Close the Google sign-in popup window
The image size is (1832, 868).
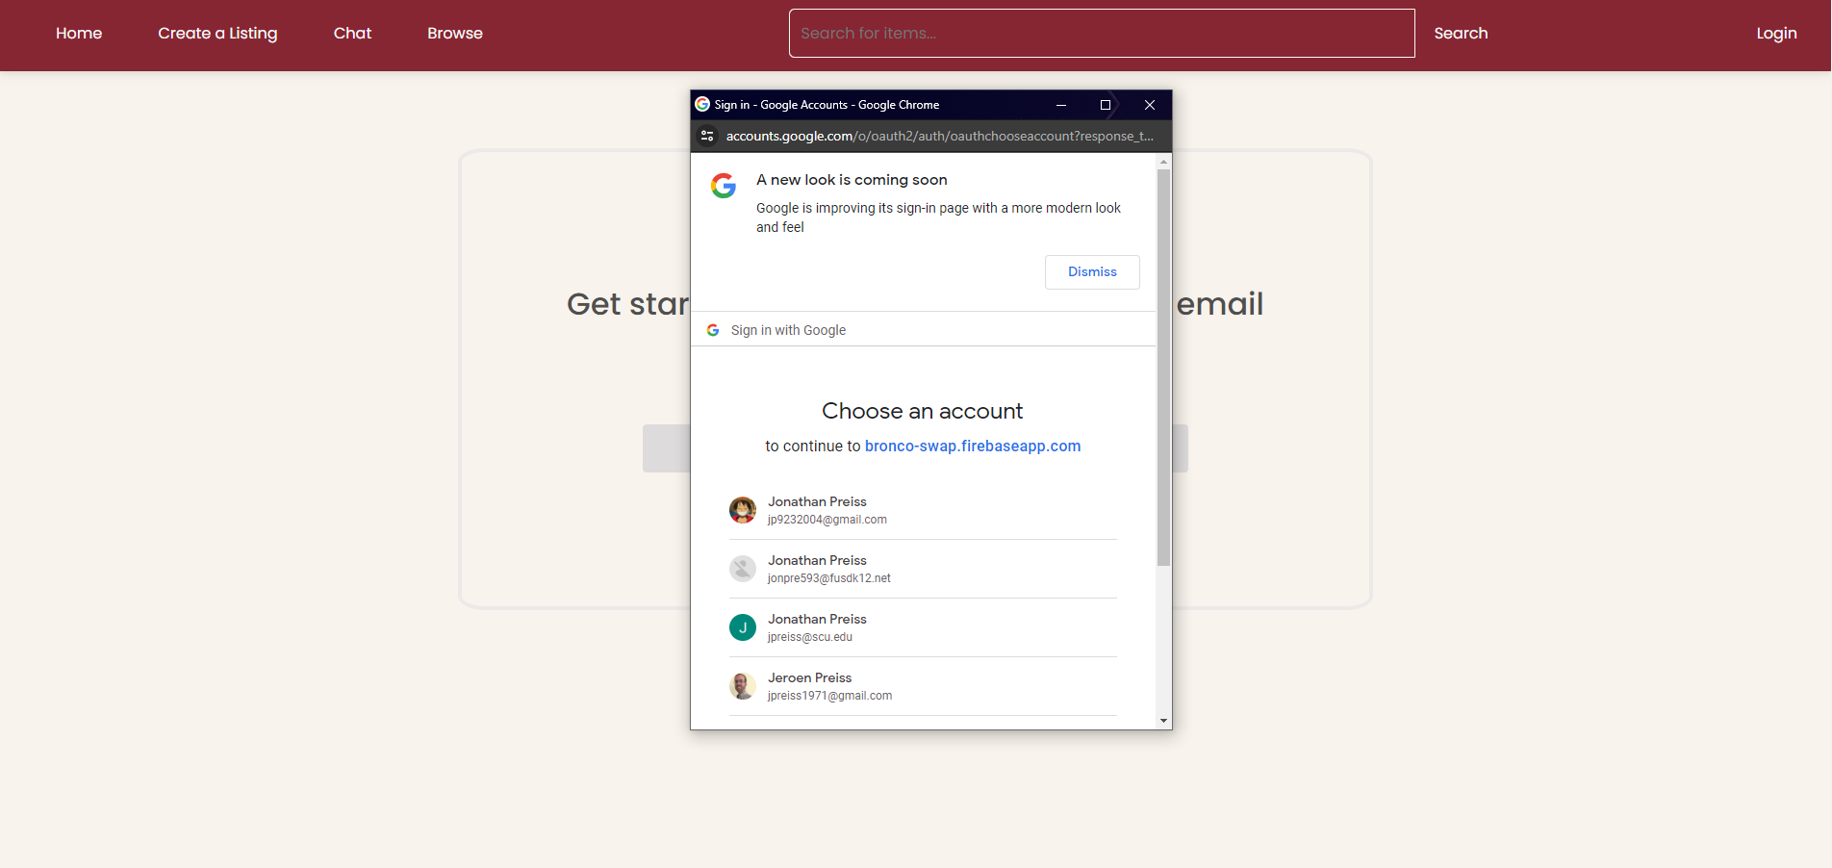pyautogui.click(x=1150, y=105)
